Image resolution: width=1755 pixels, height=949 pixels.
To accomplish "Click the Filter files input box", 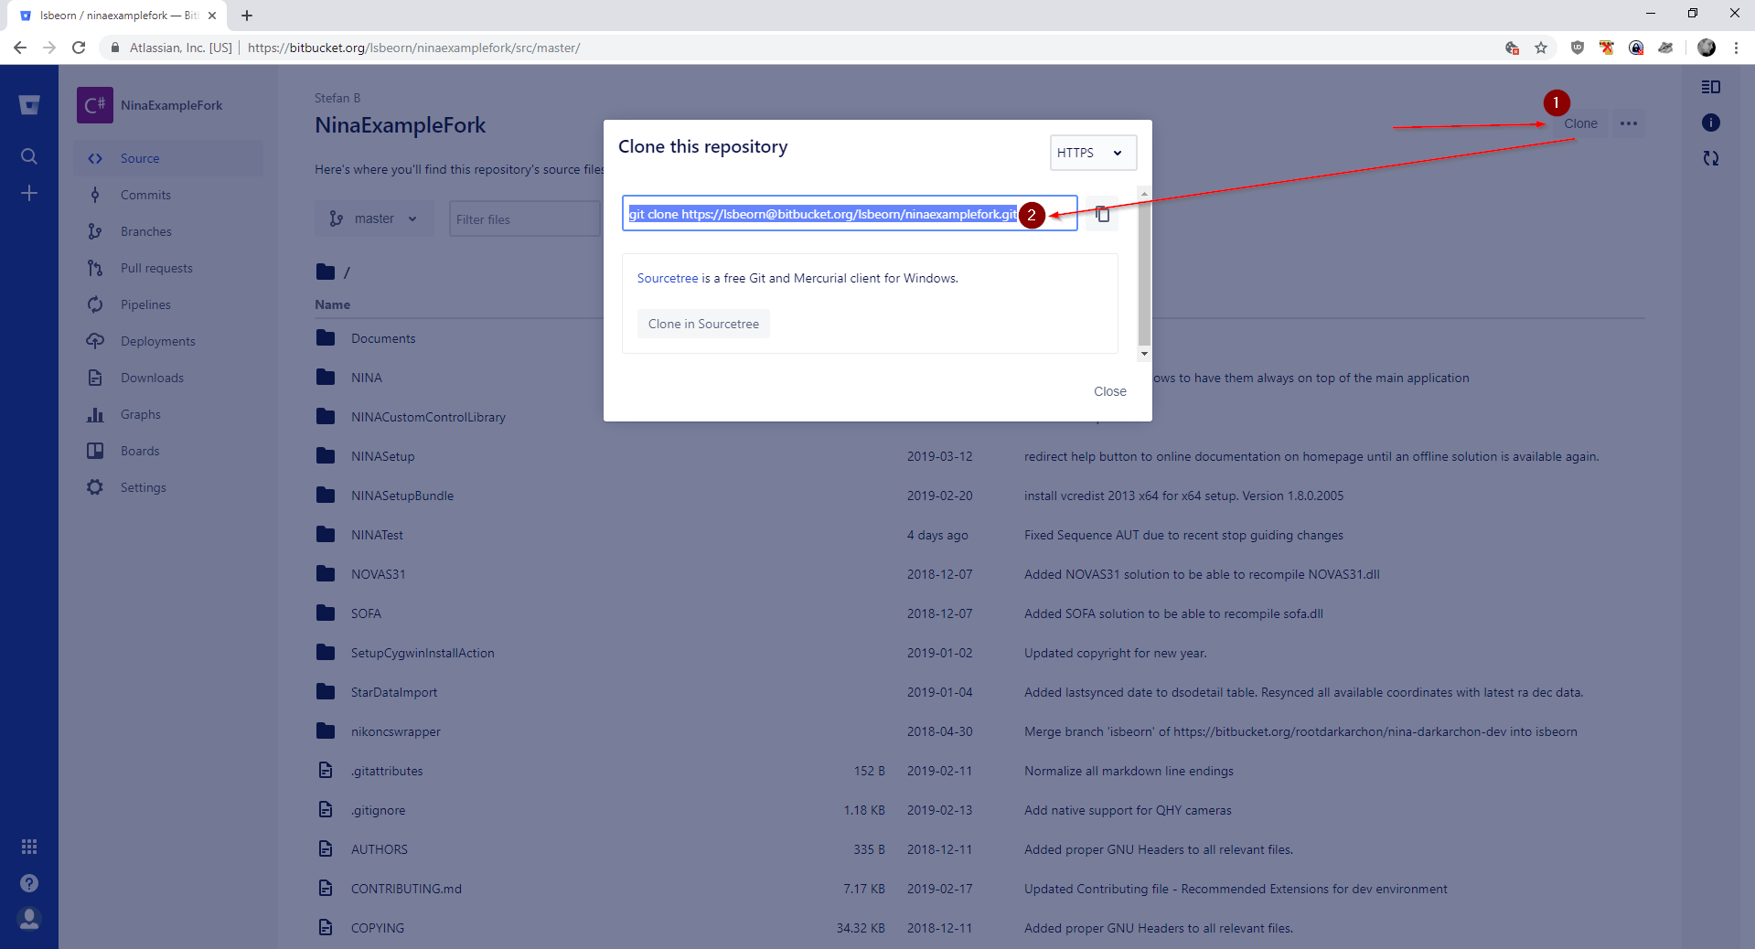I will [525, 219].
